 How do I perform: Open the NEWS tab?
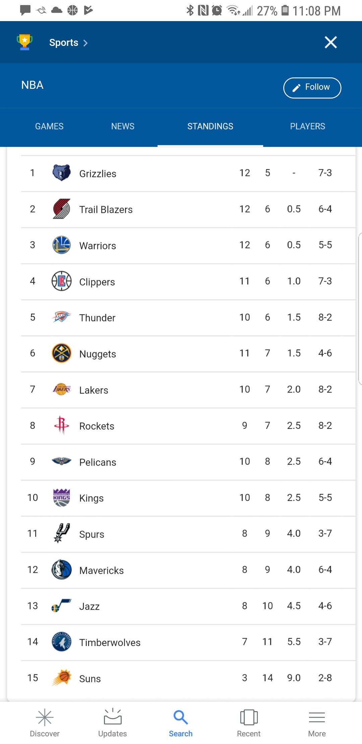(122, 126)
